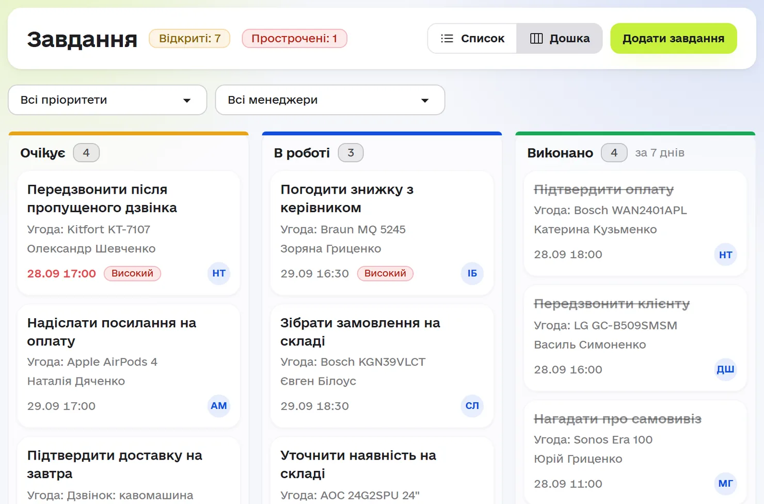Click the Виконано column count badge
The image size is (764, 504).
point(614,153)
